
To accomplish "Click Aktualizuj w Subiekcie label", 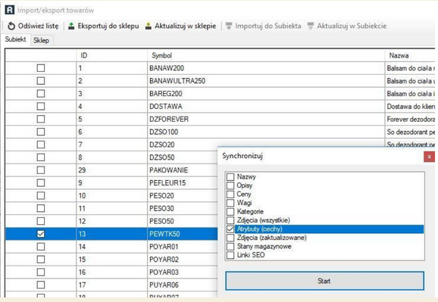I will [352, 26].
